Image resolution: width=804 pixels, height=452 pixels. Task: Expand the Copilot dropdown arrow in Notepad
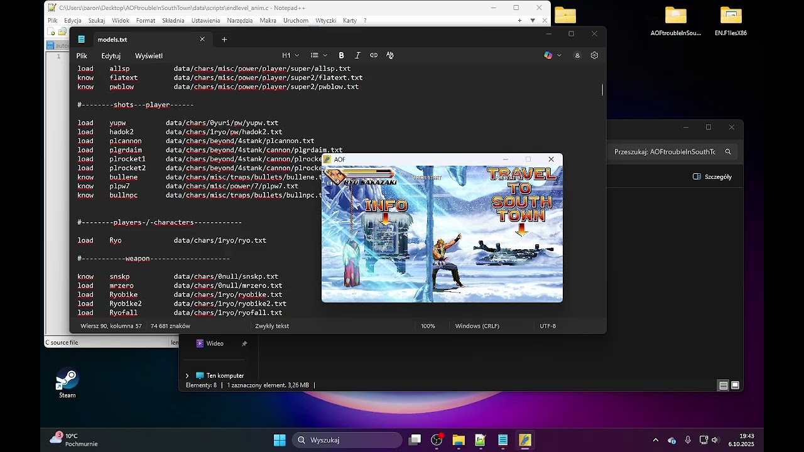[559, 55]
